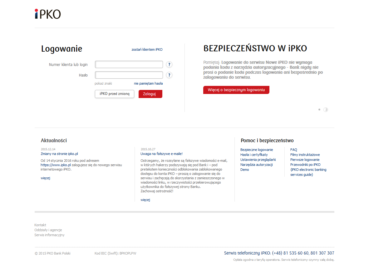369x262 pixels.
Task: Open Filmy instruktażowe link
Action: coord(305,155)
